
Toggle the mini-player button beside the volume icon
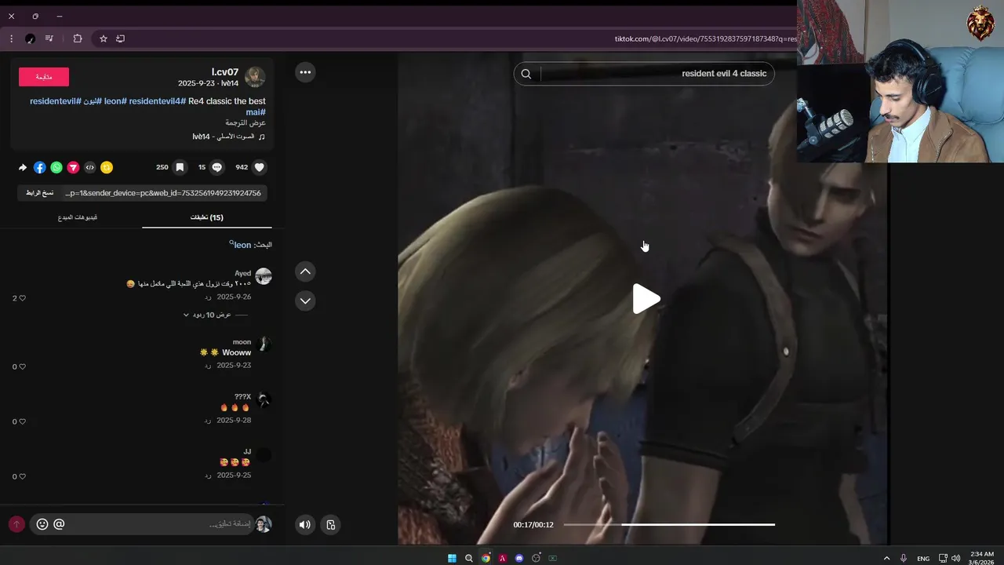[x=331, y=525]
